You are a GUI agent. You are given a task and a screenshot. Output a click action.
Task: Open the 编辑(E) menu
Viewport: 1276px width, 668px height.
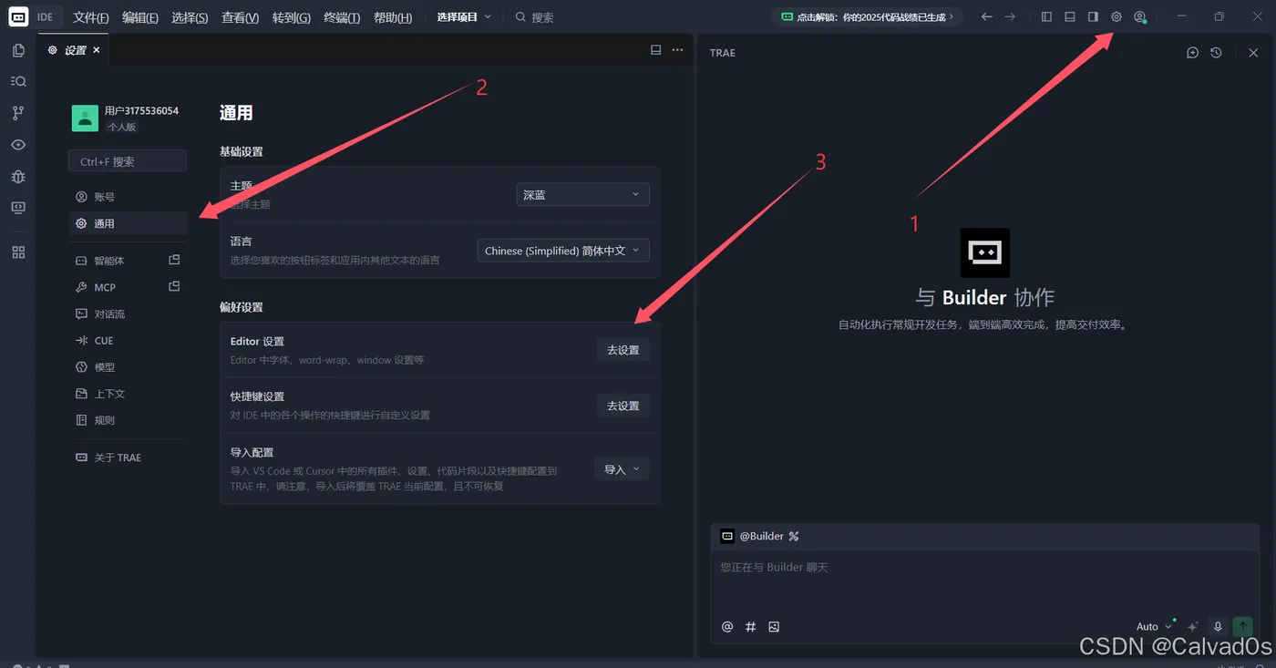(139, 17)
